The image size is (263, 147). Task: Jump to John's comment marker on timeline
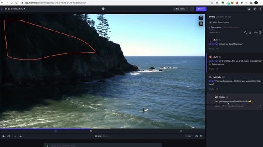point(91,131)
